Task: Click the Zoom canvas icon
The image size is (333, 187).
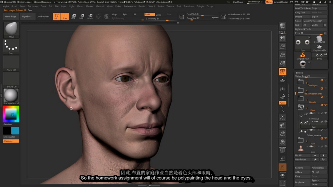Action: (x=282, y=47)
